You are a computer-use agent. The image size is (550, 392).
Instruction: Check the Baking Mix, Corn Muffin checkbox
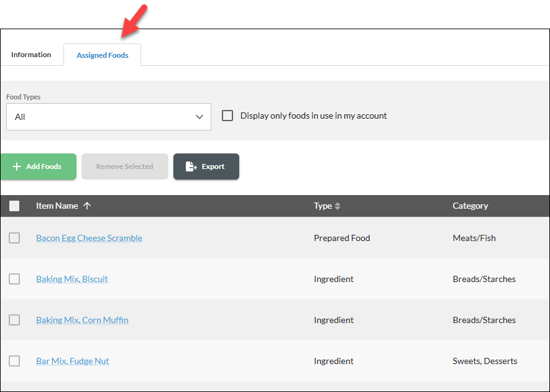click(14, 320)
